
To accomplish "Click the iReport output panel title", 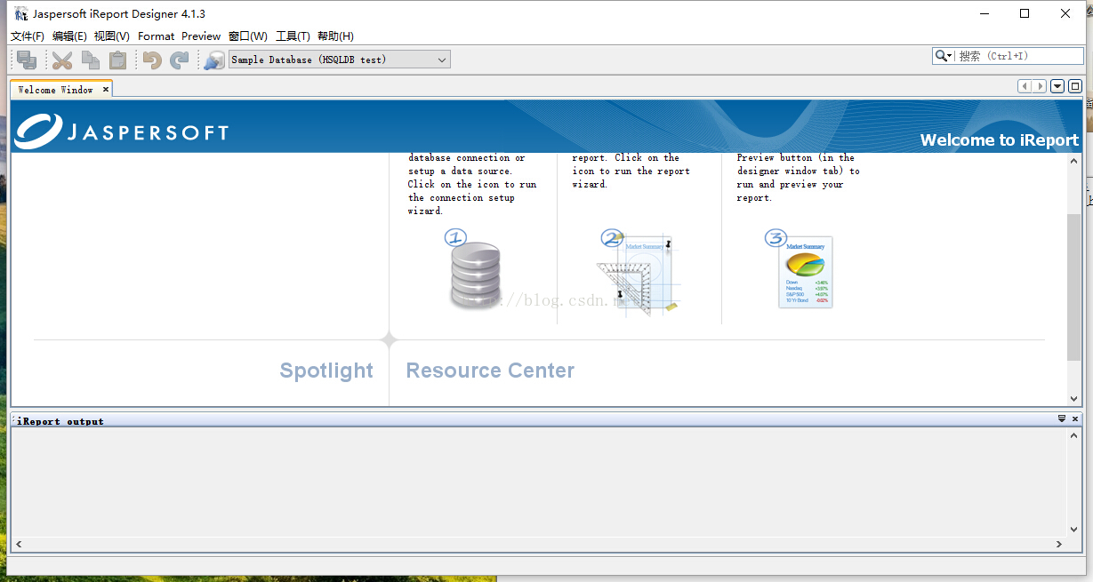I will coord(60,421).
